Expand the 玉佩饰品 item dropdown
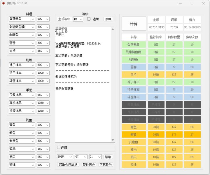Viewport: 210px width, 175px height. (22, 95)
